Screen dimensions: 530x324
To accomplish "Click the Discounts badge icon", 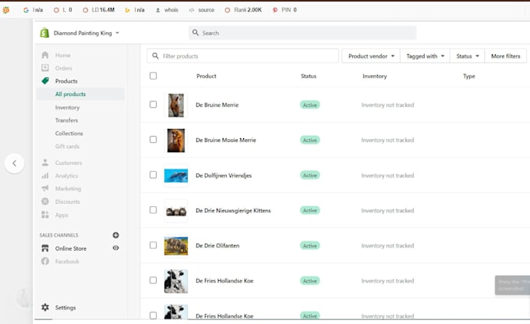I will tap(45, 201).
